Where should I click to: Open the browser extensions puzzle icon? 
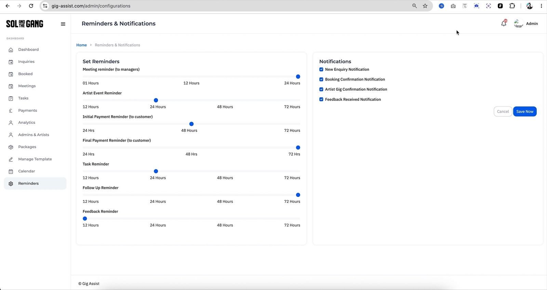(512, 6)
